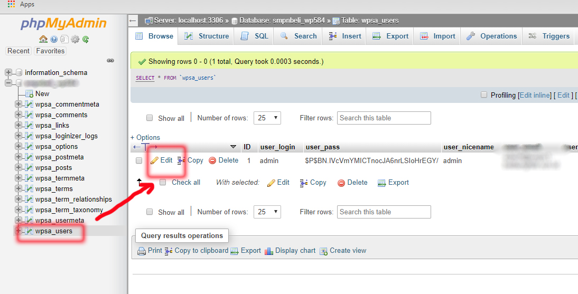This screenshot has width=578, height=294.
Task: Click the Create view link
Action: coord(348,251)
